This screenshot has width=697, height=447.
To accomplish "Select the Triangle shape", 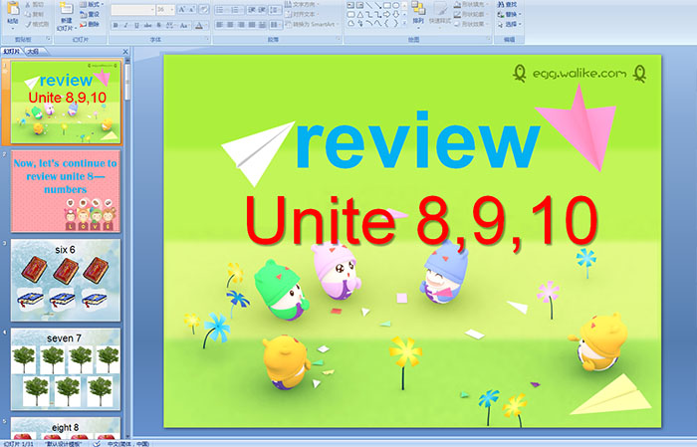I will click(360, 15).
